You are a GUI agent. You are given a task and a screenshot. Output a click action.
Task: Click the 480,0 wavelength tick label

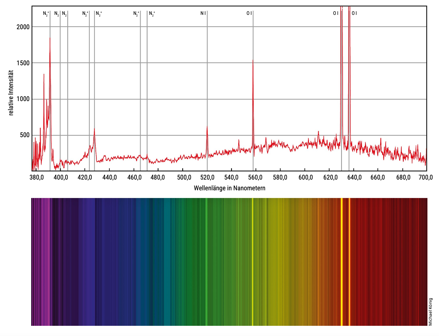point(158,177)
